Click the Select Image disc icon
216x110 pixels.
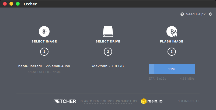(44, 31)
